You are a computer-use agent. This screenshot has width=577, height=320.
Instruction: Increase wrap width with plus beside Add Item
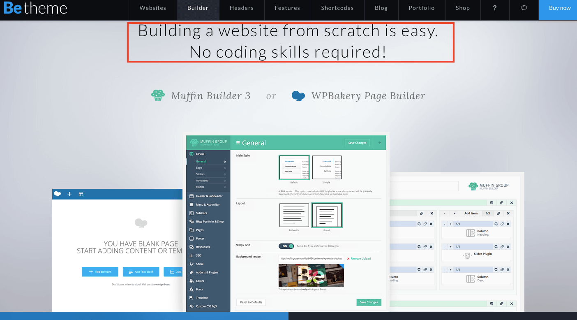point(454,213)
